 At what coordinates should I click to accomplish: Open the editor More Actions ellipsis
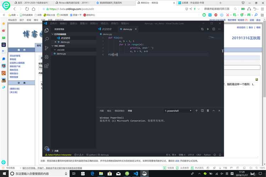(219, 29)
